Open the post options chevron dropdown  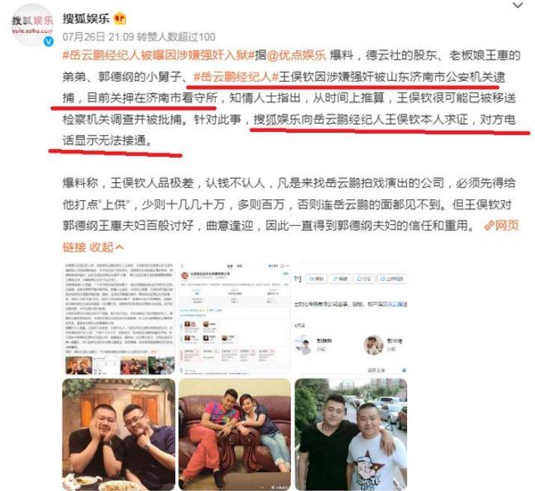[518, 5]
